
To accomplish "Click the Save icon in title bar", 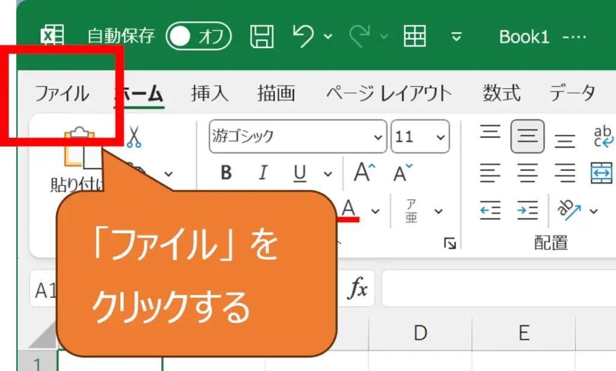I will pos(261,37).
